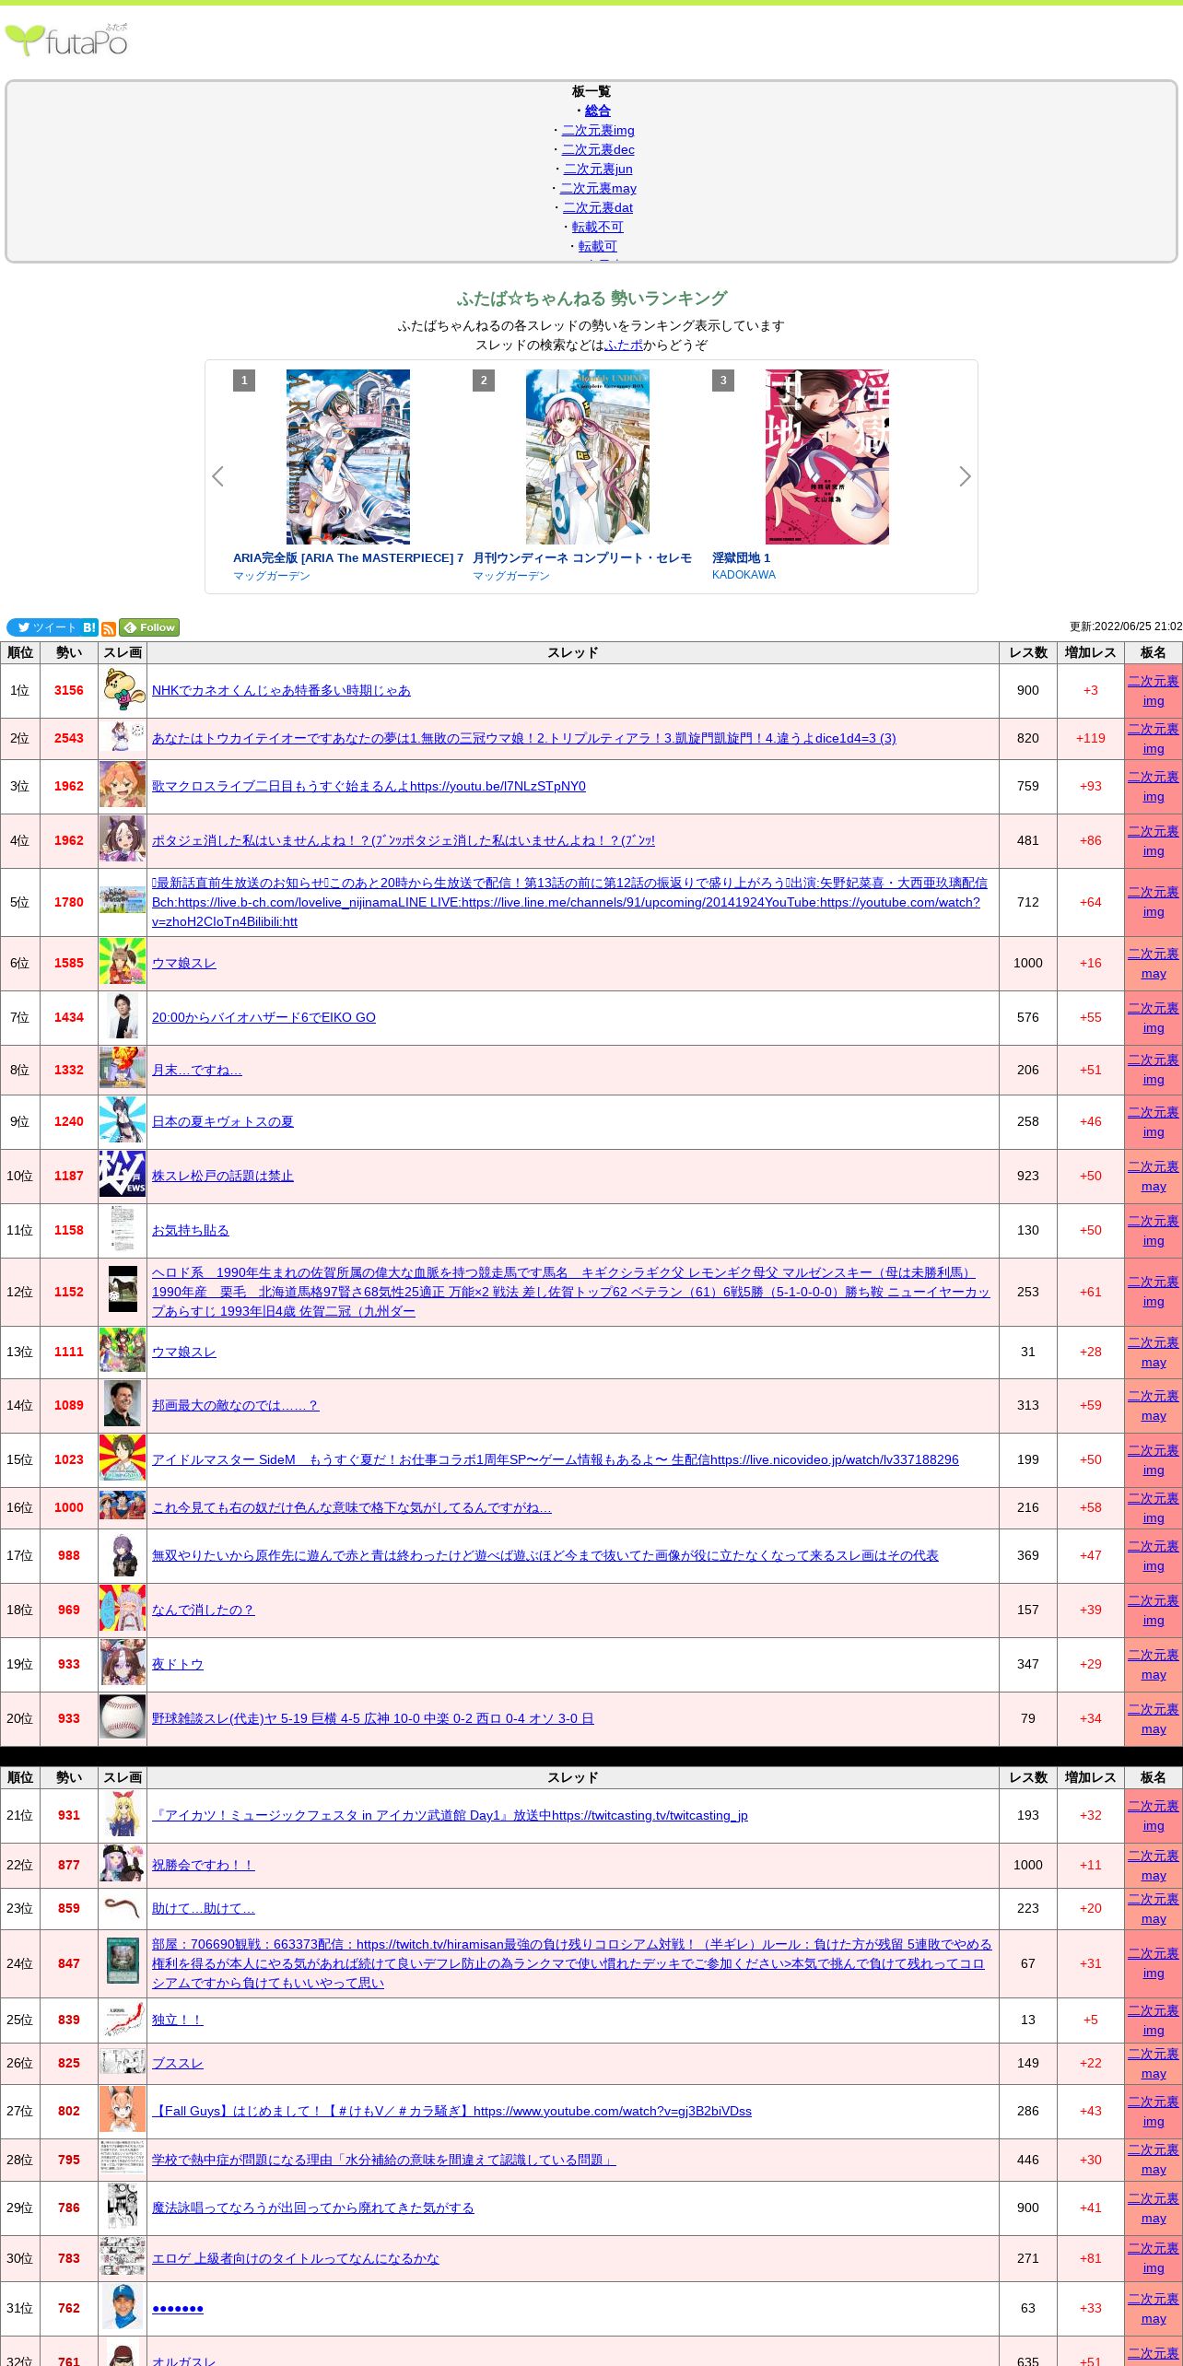Open ARIA完全版 MASTERPIECE 7 title link
The height and width of the screenshot is (2366, 1183).
click(x=348, y=557)
